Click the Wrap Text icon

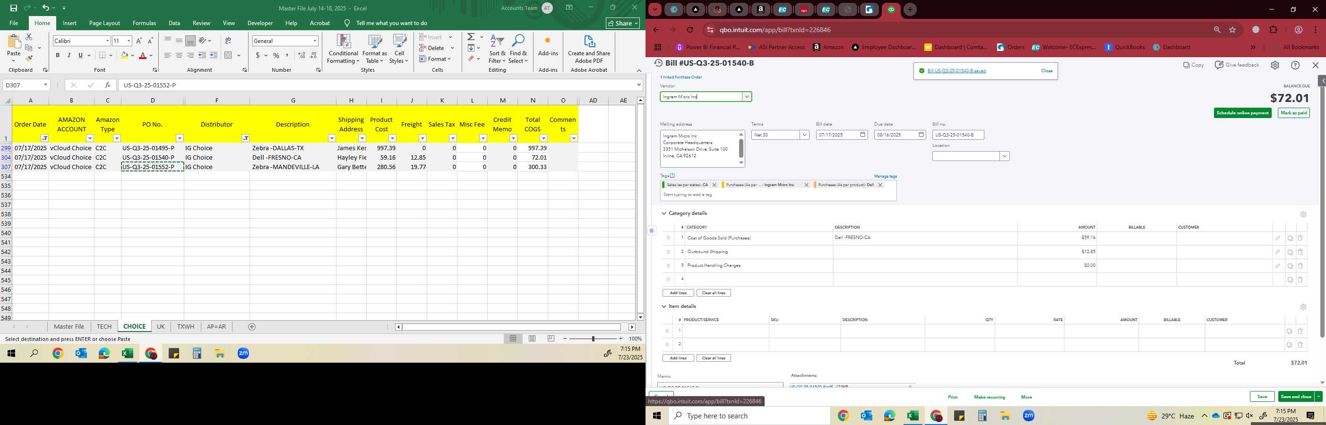click(x=228, y=41)
